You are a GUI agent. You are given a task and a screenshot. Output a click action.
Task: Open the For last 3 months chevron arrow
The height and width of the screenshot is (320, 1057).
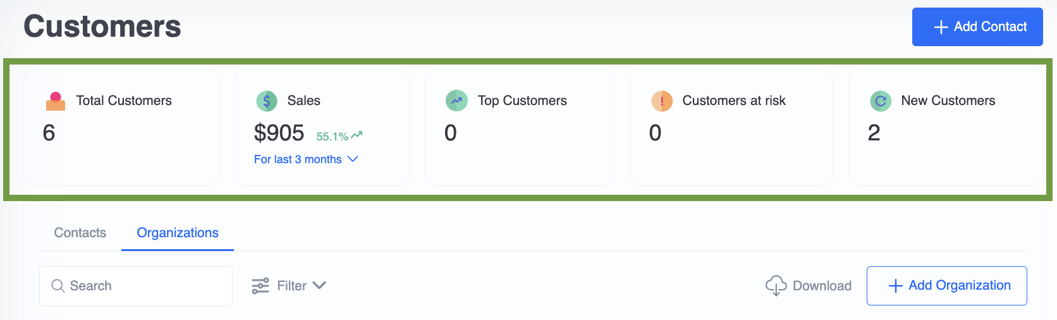(353, 159)
